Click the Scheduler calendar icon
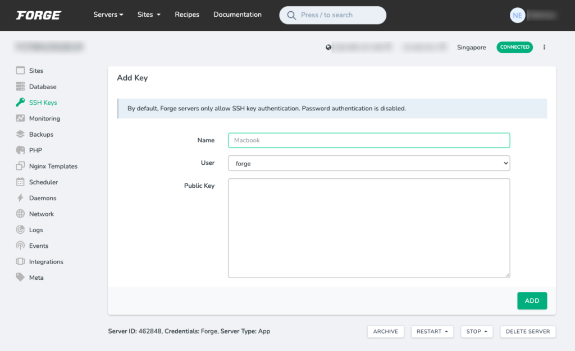Viewport: 575px width, 351px height. point(20,182)
